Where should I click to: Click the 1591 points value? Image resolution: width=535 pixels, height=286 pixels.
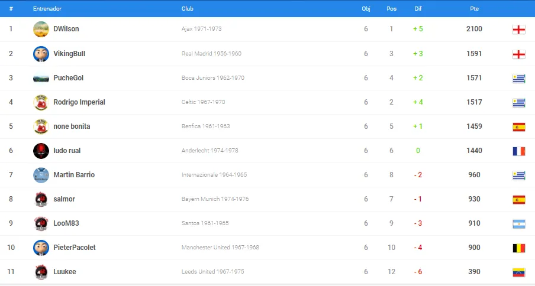coord(474,53)
